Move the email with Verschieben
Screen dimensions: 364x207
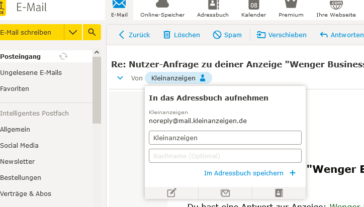[282, 35]
